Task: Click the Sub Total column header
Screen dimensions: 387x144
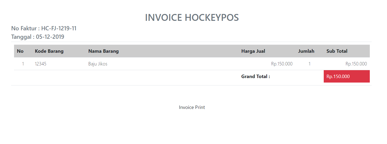Action: point(337,51)
